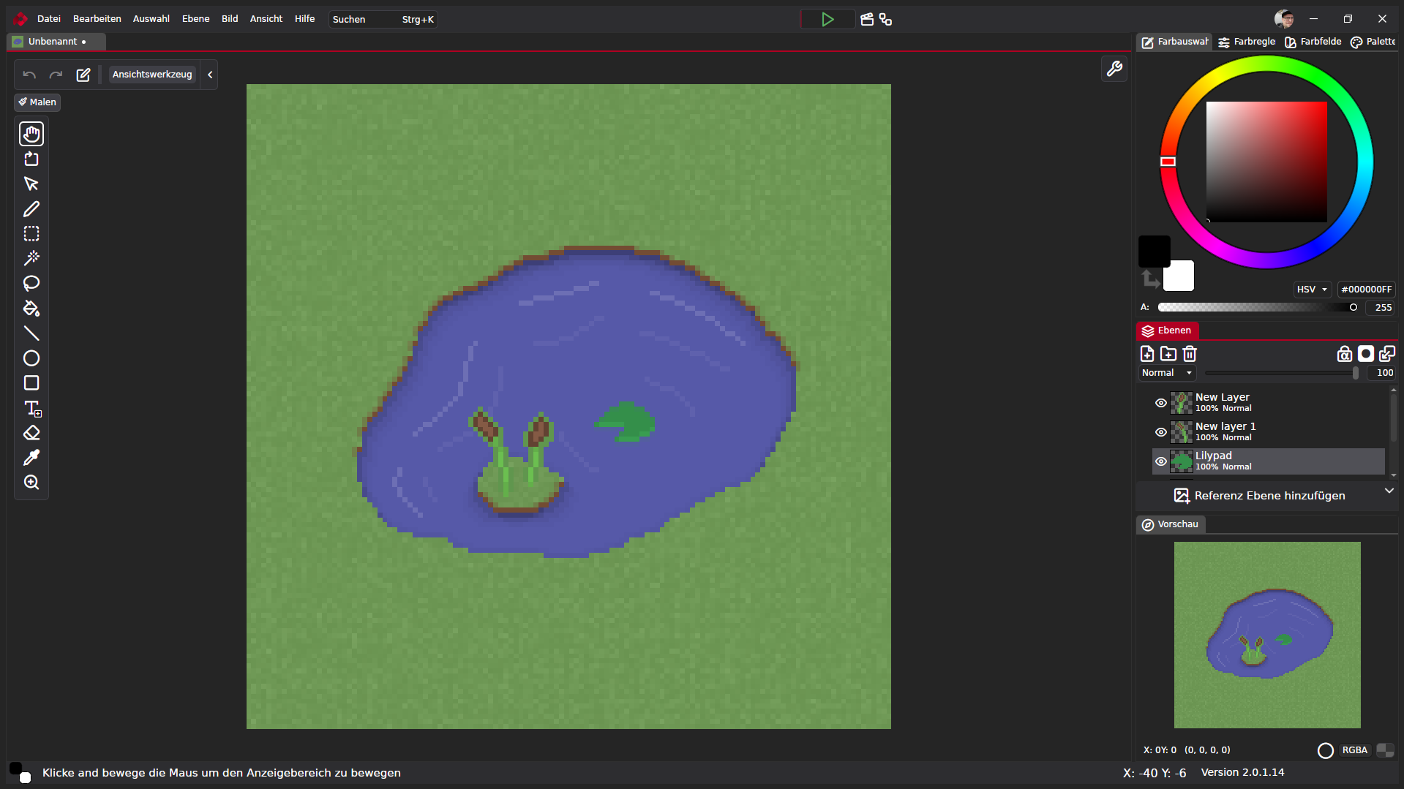Click the green play button

[x=827, y=20]
